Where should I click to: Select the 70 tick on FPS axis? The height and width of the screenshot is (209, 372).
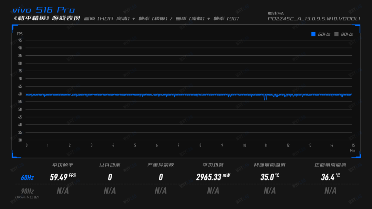[x=20, y=79]
